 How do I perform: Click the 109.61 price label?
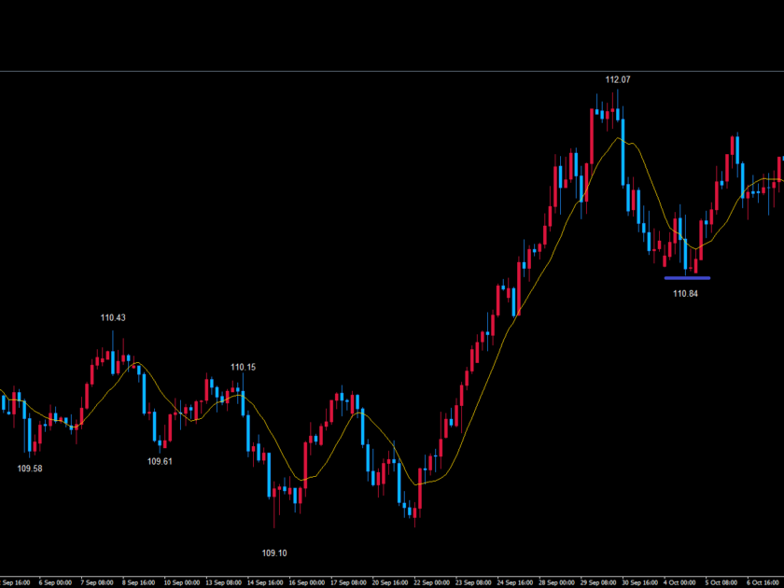pyautogui.click(x=160, y=461)
